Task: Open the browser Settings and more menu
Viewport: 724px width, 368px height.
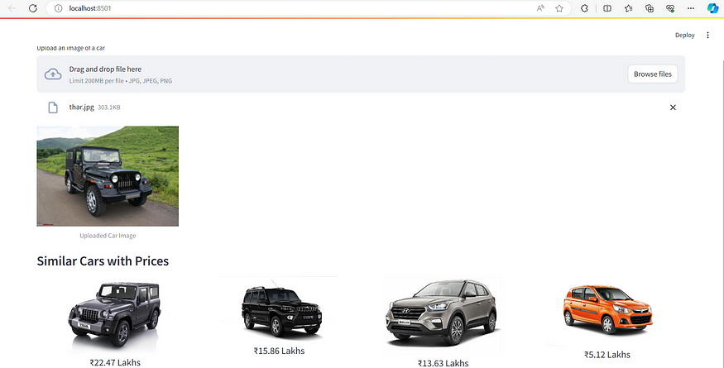Action: pyautogui.click(x=691, y=8)
